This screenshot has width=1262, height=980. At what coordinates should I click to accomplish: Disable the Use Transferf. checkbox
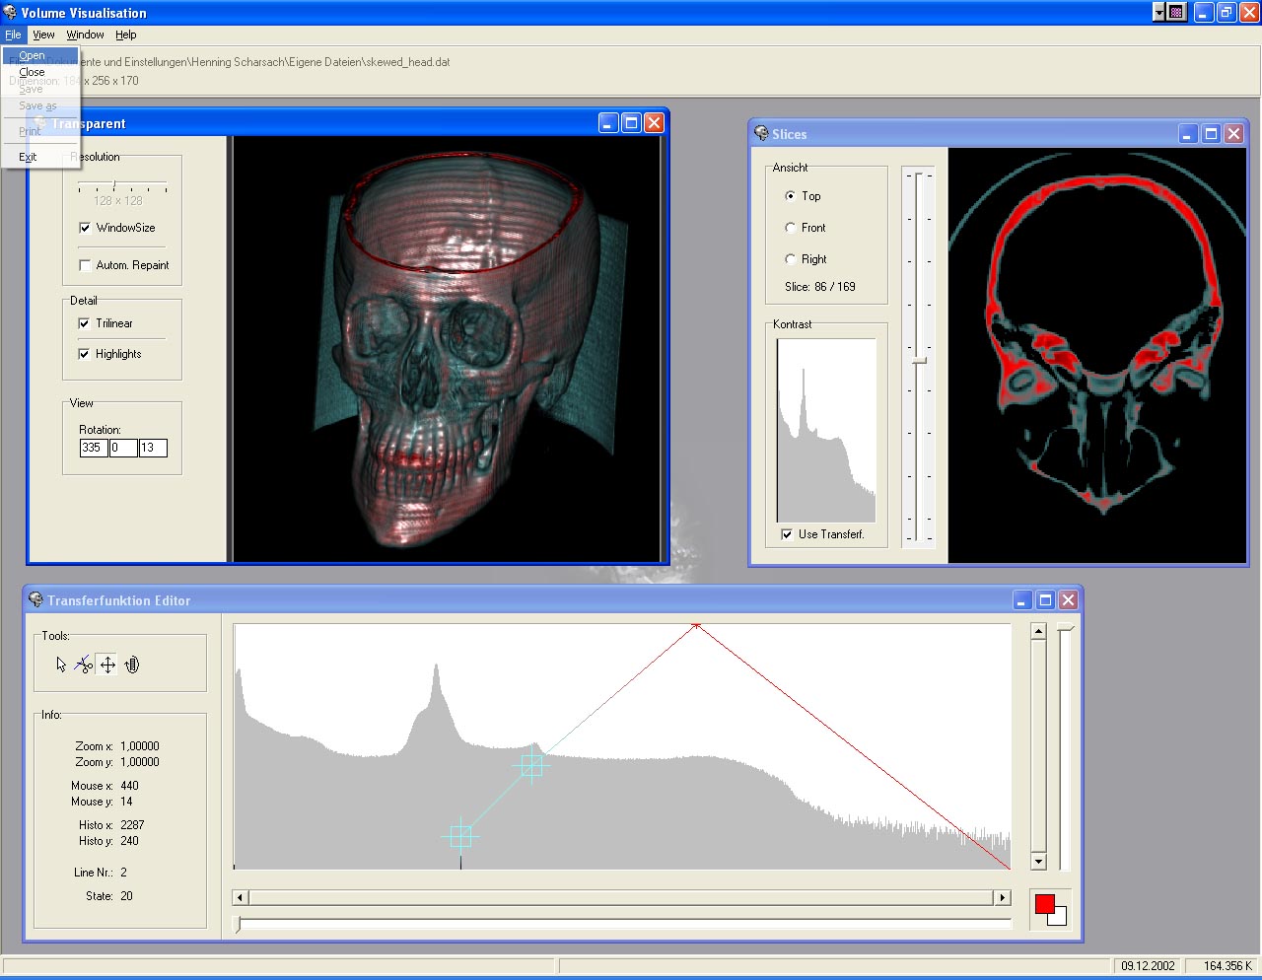(x=787, y=534)
